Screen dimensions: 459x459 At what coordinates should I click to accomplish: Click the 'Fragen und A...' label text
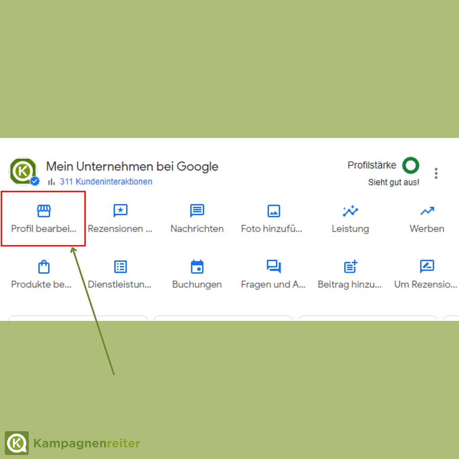click(x=273, y=285)
